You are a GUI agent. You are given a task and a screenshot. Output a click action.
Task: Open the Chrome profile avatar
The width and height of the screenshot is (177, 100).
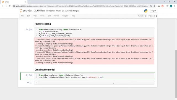171,6
